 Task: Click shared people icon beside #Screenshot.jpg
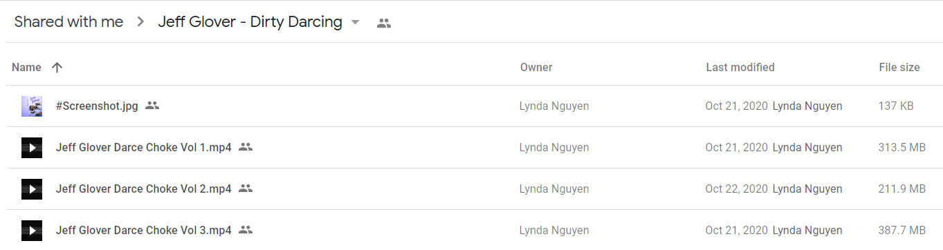(152, 106)
